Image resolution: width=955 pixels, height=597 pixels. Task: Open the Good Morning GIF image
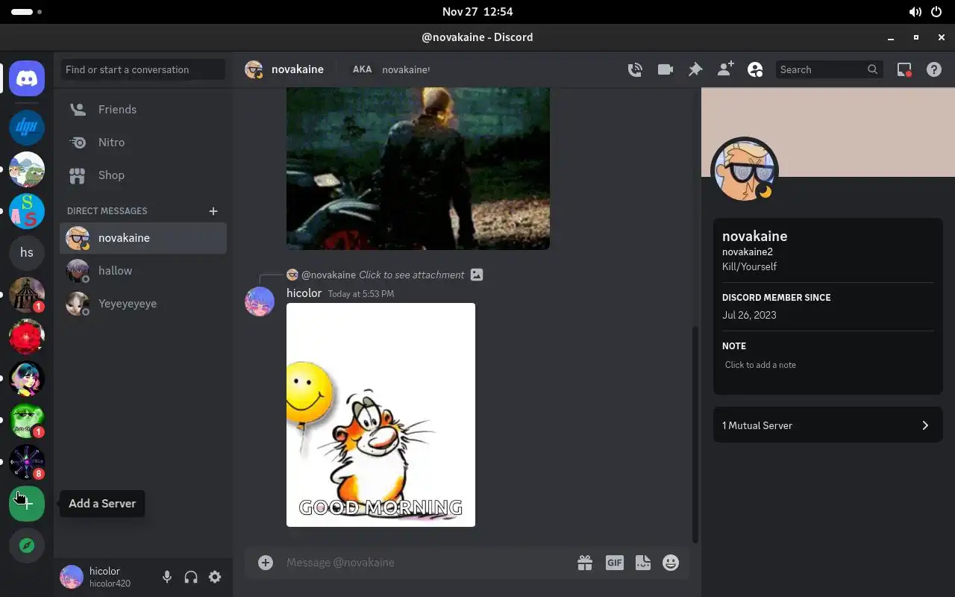point(381,415)
